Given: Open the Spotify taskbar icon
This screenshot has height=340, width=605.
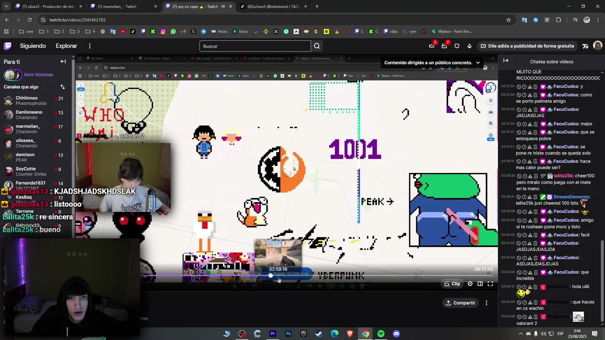Looking at the screenshot, I should 381,334.
